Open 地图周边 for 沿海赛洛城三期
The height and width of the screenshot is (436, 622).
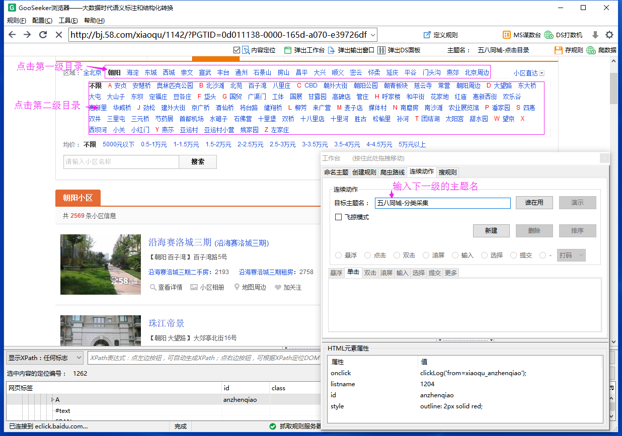(x=250, y=287)
